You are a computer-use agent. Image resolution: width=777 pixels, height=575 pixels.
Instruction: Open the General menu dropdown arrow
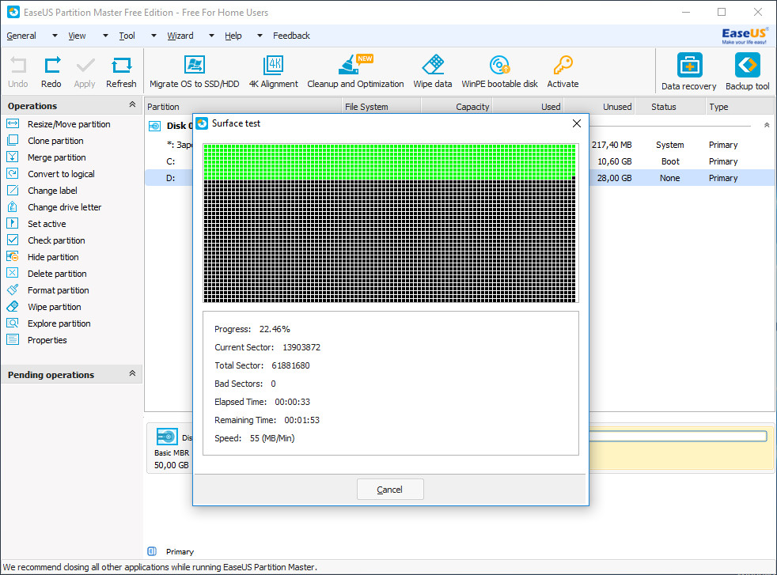tap(55, 36)
